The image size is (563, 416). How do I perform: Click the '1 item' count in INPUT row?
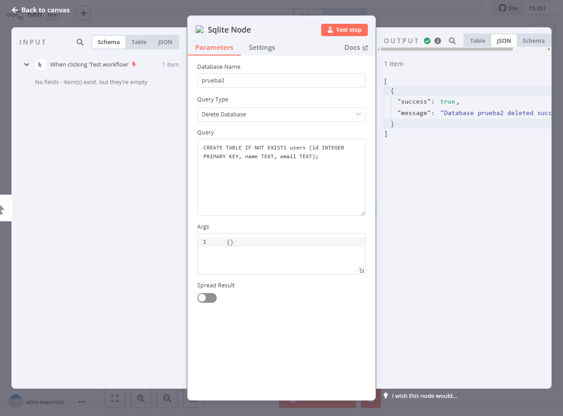pos(170,64)
